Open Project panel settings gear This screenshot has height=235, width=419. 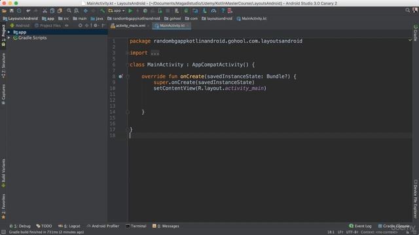point(96,25)
